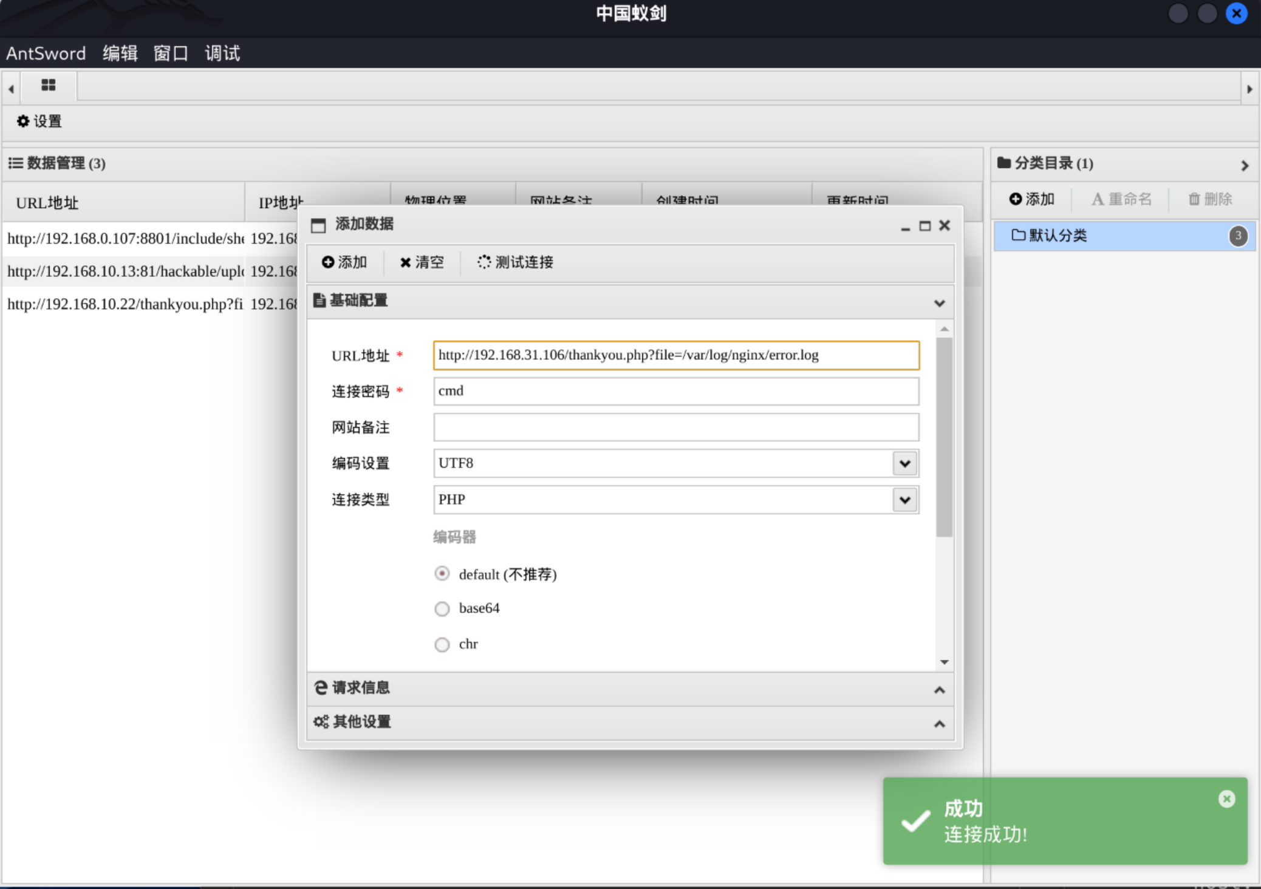Expand the 请求信息 section
1261x889 pixels.
tap(939, 690)
